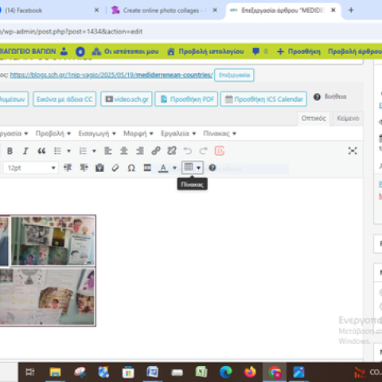The width and height of the screenshot is (382, 382).
Task: Switch editor to distraction-free fullscreen mode
Action: pos(353,151)
